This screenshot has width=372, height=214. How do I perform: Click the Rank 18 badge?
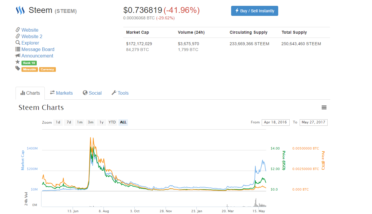tap(29, 63)
